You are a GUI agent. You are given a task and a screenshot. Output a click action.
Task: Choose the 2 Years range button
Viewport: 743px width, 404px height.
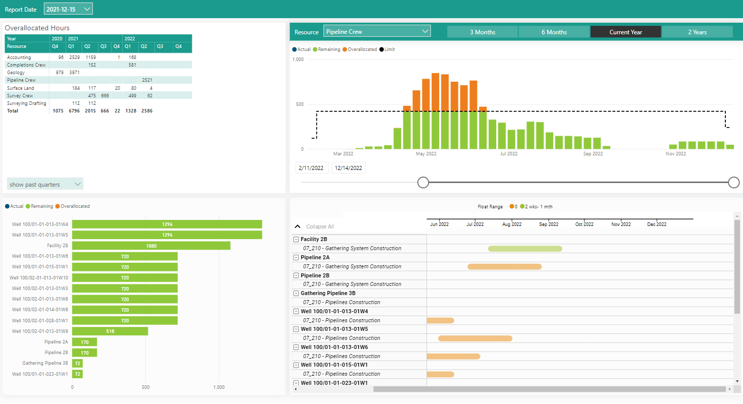[x=697, y=32]
